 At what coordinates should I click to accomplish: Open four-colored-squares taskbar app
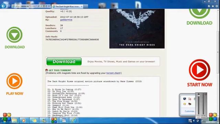click(54, 121)
